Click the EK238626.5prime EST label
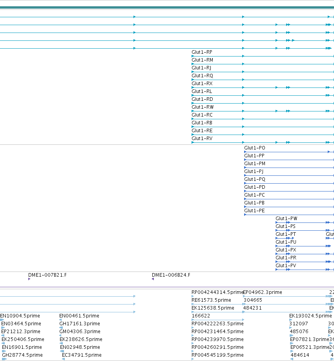The image size is (334, 361). [x=81, y=339]
